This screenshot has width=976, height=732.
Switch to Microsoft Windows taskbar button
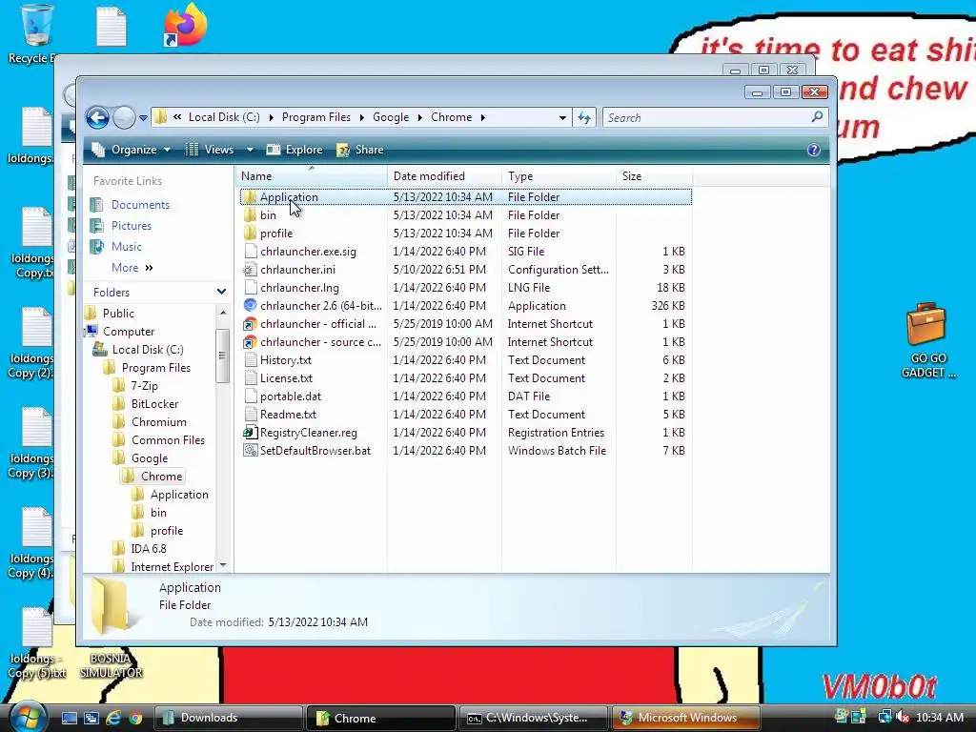[x=686, y=718]
